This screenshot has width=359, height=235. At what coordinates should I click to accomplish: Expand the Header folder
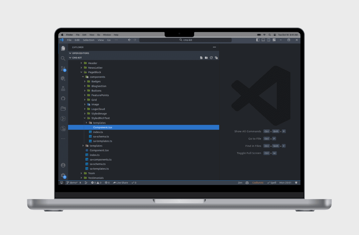[144, 63]
